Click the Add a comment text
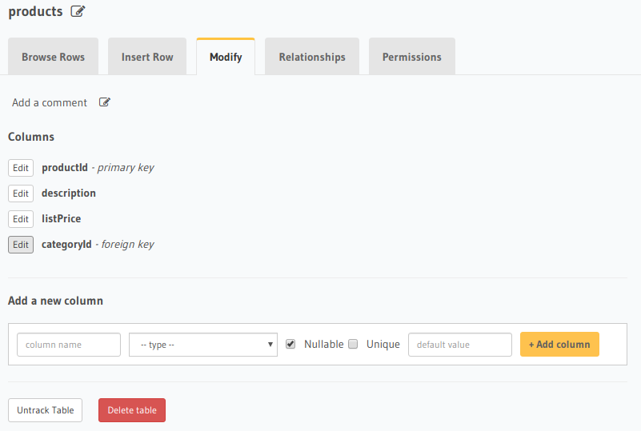This screenshot has width=641, height=431. 50,102
